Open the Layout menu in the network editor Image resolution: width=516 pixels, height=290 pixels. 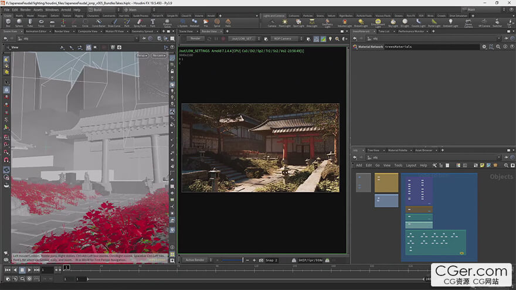(x=410, y=165)
